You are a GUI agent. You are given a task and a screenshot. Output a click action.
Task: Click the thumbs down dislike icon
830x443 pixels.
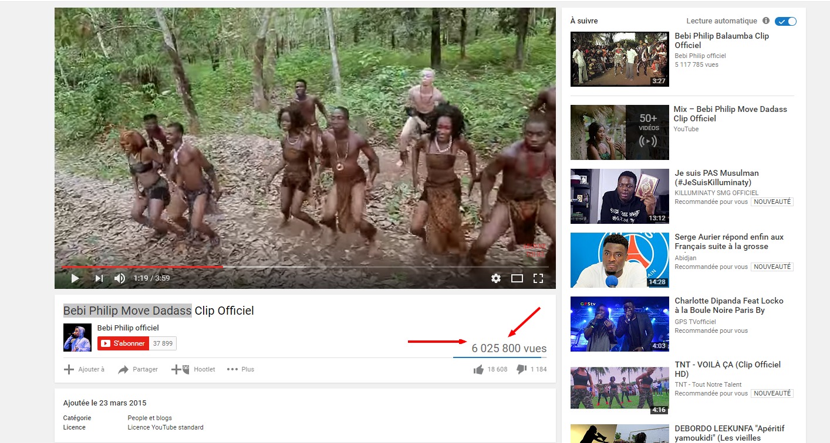click(521, 369)
